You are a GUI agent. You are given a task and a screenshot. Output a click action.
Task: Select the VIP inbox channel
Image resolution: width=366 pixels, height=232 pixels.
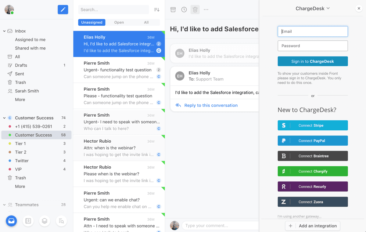18,169
